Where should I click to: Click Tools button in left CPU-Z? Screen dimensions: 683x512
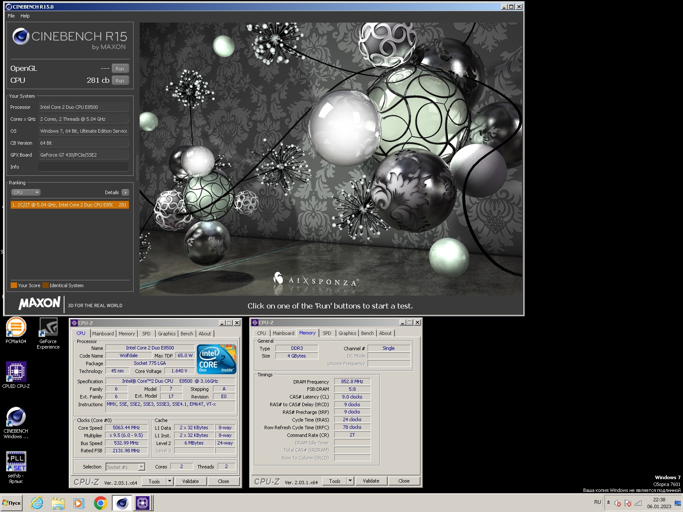[154, 481]
